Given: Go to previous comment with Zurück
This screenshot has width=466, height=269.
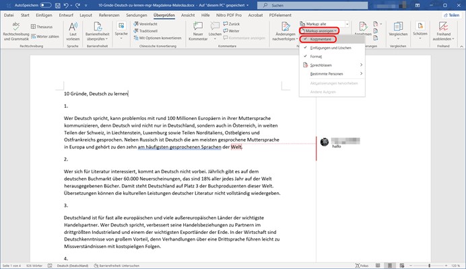Looking at the screenshot, I should 232,24.
